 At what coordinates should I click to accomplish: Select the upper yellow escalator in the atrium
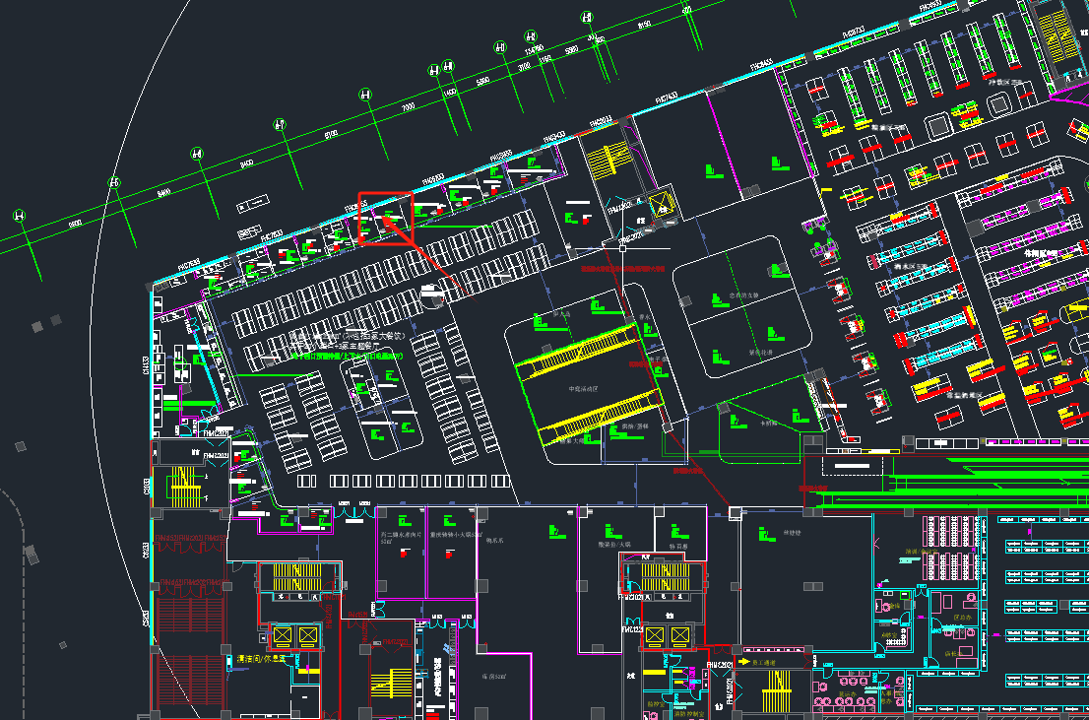579,348
